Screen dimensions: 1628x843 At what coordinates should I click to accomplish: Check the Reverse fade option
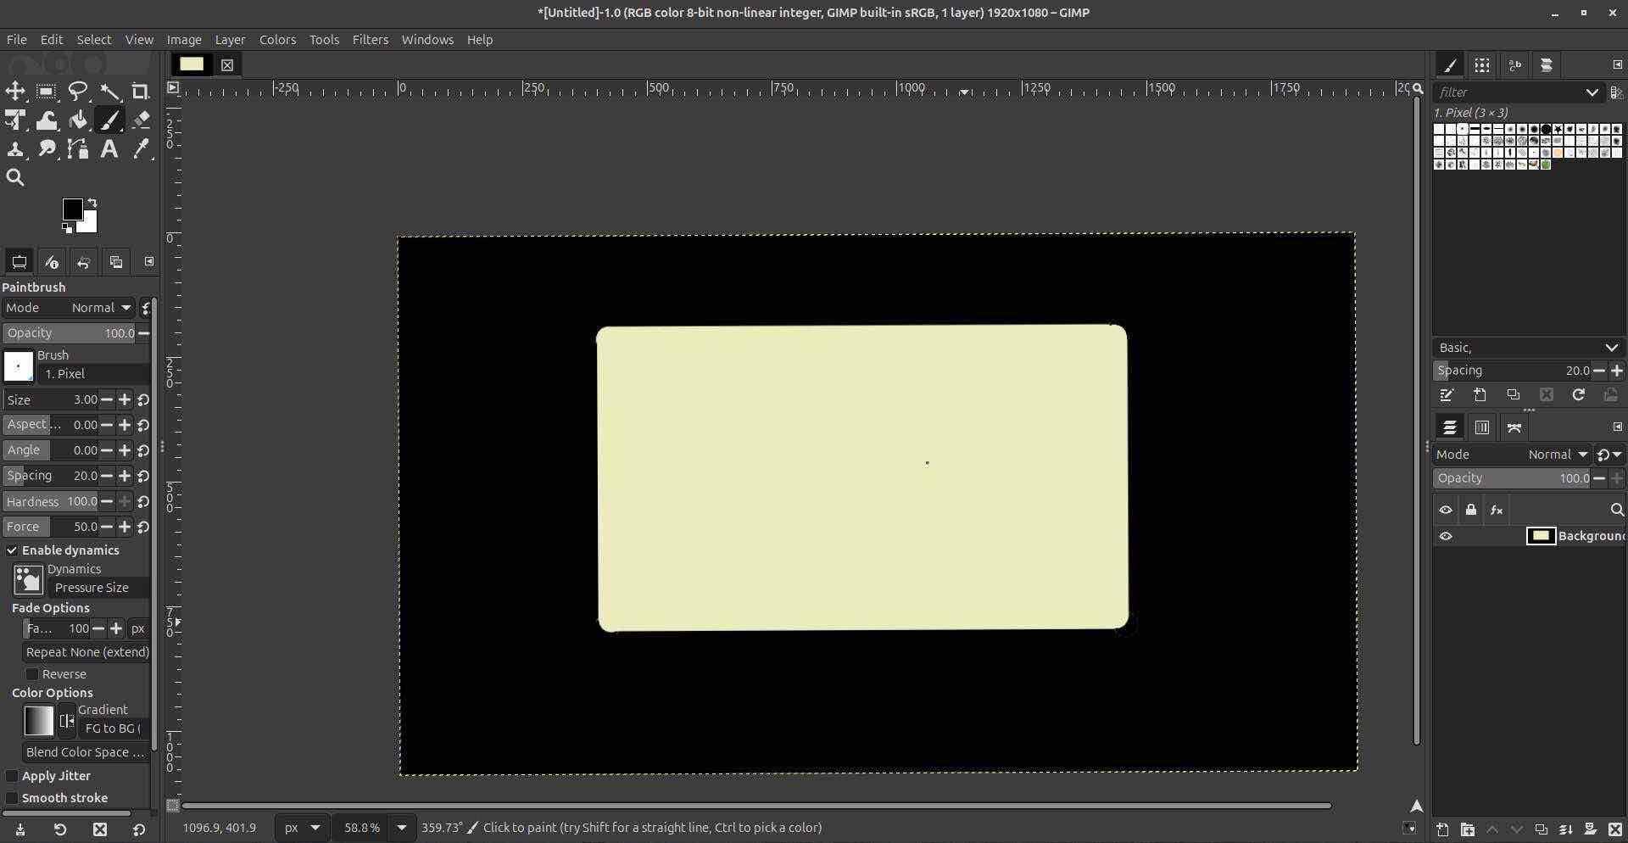coord(32,675)
